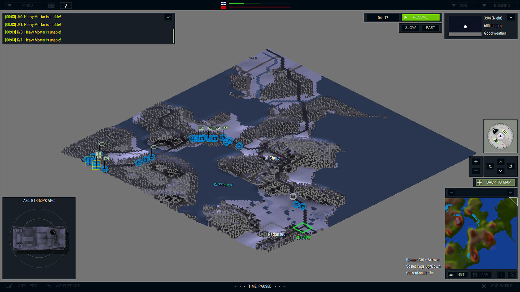Switch minimap to MAP grid mode

(x=480, y=274)
